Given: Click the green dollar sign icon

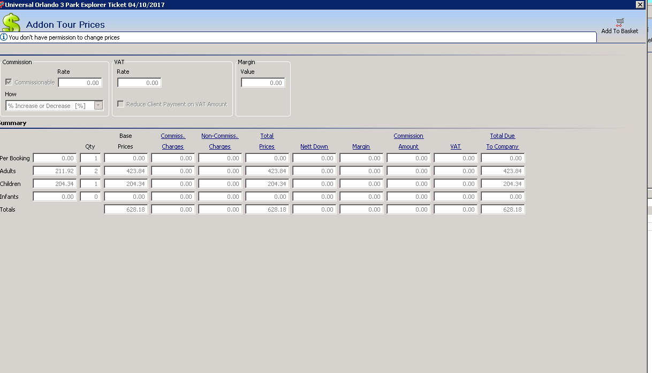Looking at the screenshot, I should point(11,23).
